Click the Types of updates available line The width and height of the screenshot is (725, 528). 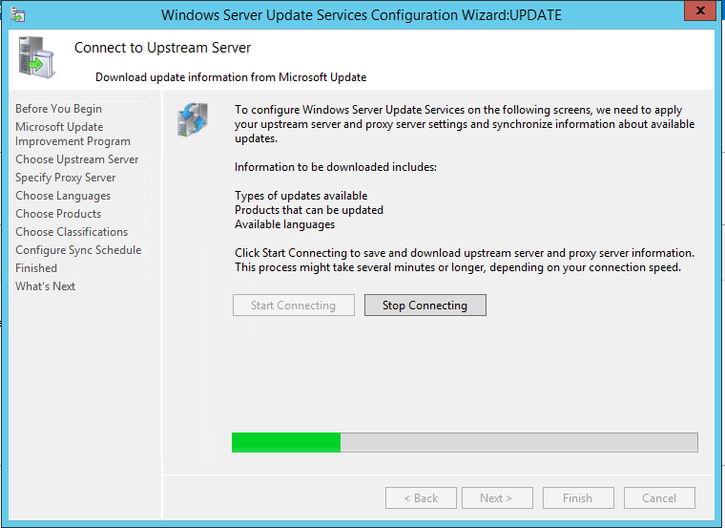click(301, 196)
